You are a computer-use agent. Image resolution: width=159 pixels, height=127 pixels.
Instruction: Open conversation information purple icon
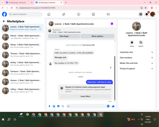(112, 24)
